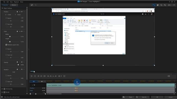Open the Playback menu
Image resolution: width=177 pixels, height=99 pixels.
pos(16,2)
